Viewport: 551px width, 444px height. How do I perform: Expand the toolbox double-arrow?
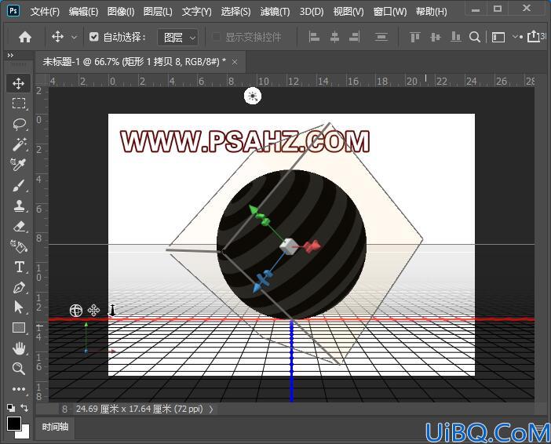pyautogui.click(x=10, y=55)
